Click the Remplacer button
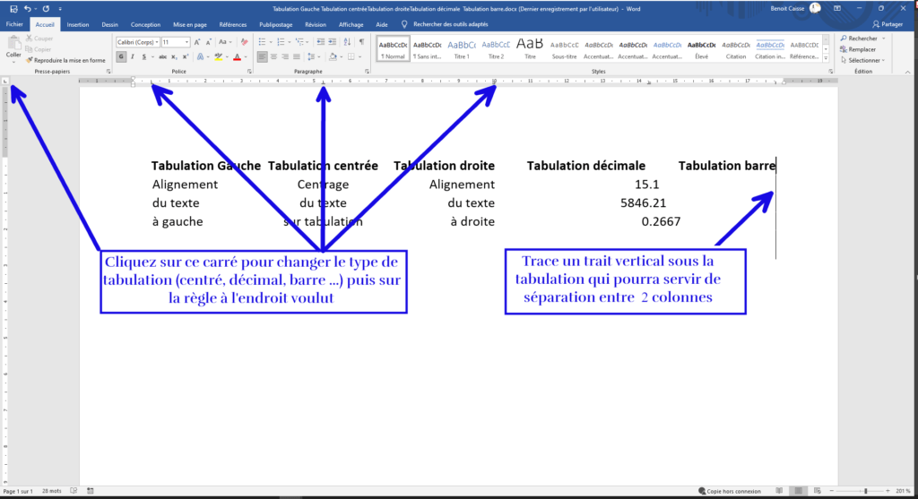918x499 pixels. (x=862, y=49)
